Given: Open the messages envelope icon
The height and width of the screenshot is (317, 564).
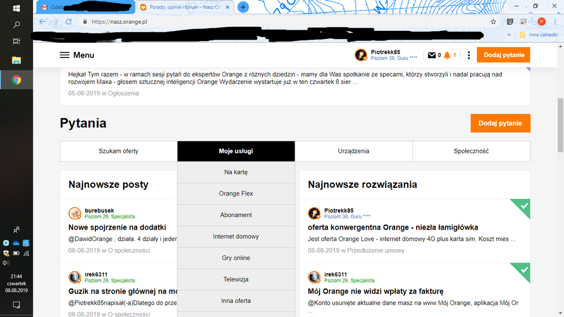Looking at the screenshot, I should [432, 55].
